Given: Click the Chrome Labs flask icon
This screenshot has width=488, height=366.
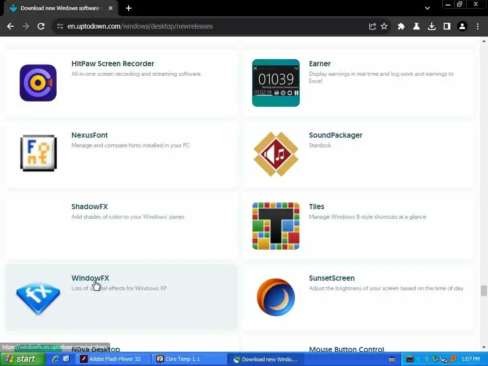Looking at the screenshot, I should pos(416,27).
